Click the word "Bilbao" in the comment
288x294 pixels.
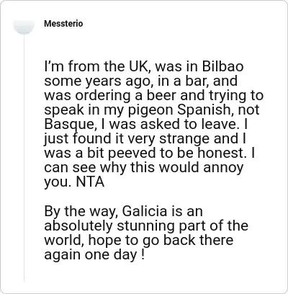pos(223,66)
